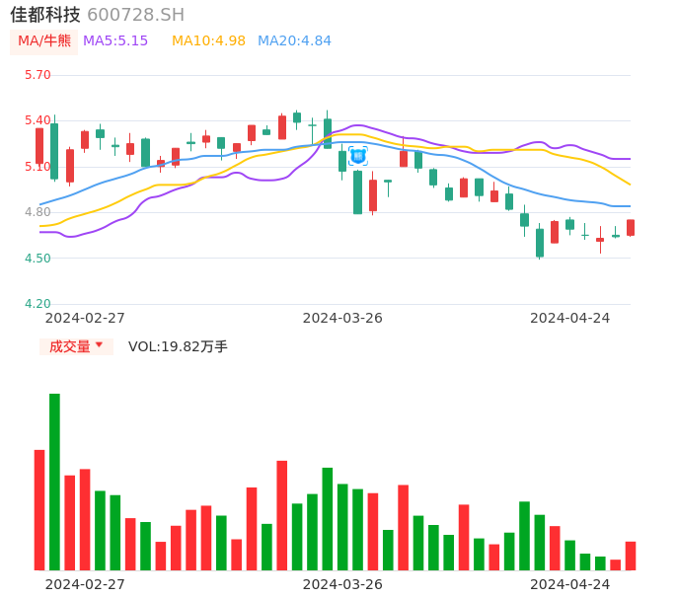677x598 pixels.
Task: Click the MA10:4.98 legend label
Action: (x=208, y=41)
